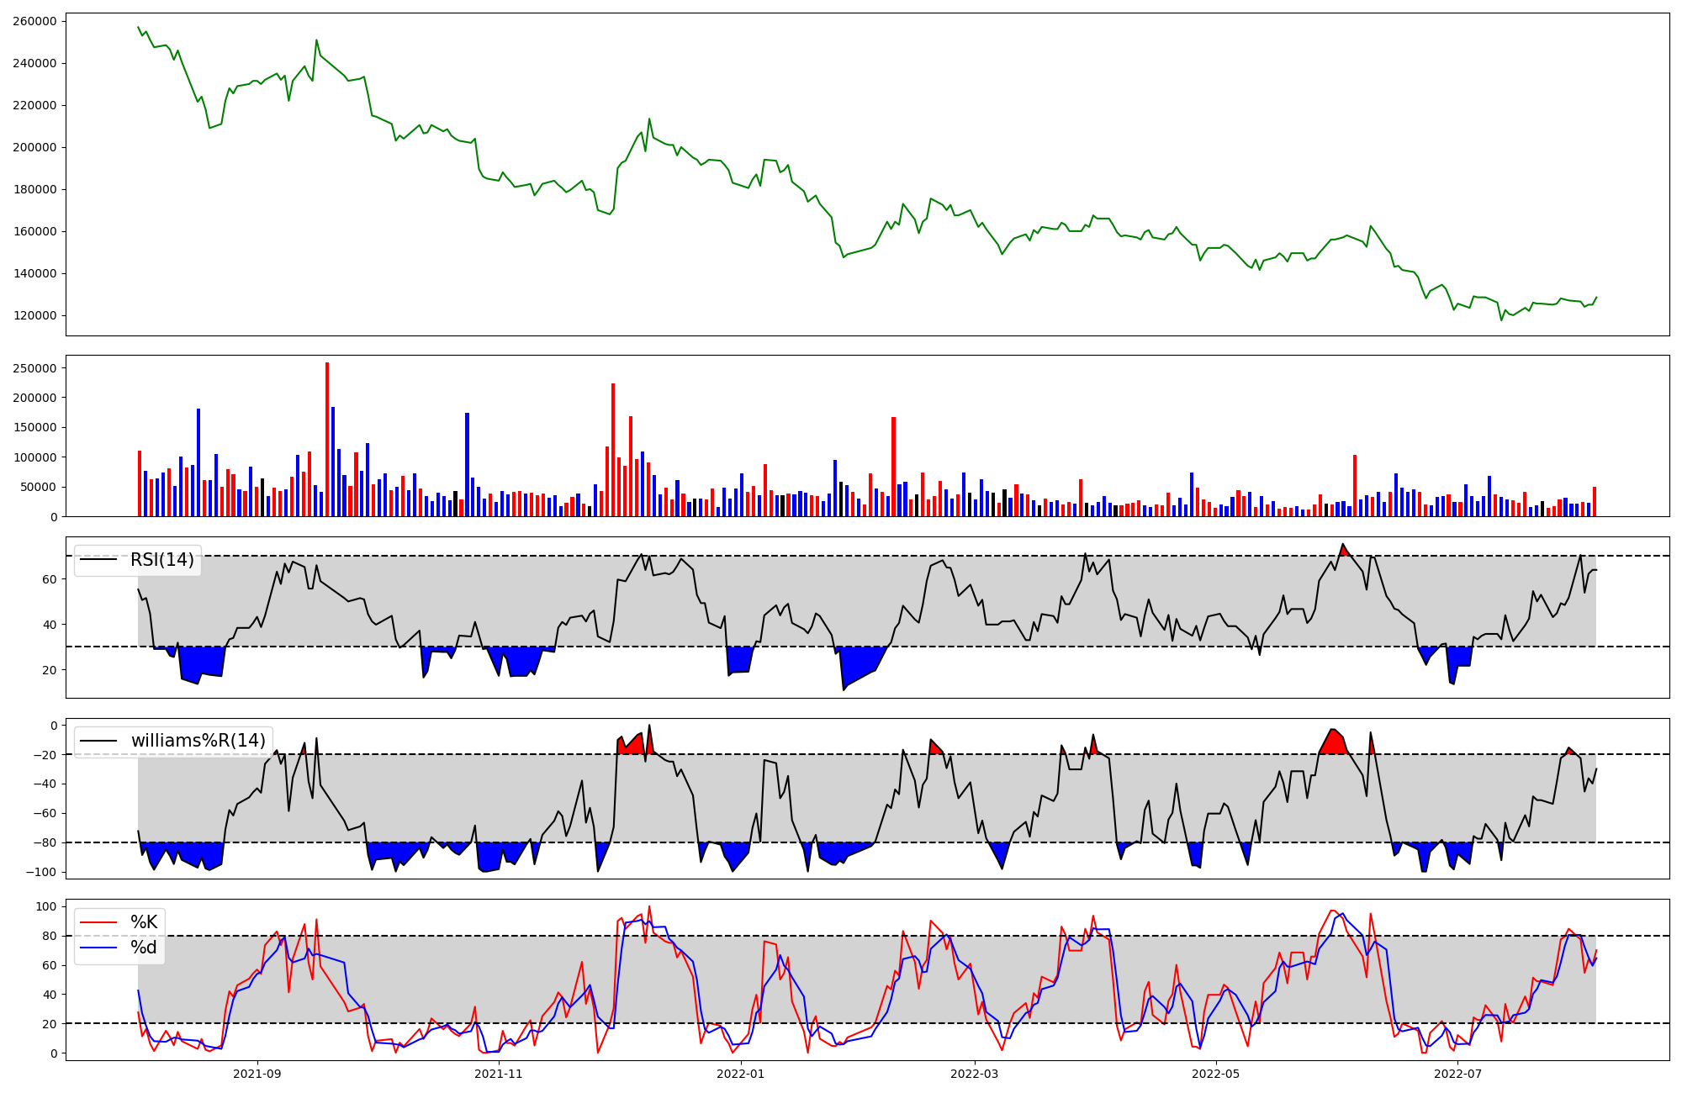Click the RSI(14) legend entry

pyautogui.click(x=161, y=560)
